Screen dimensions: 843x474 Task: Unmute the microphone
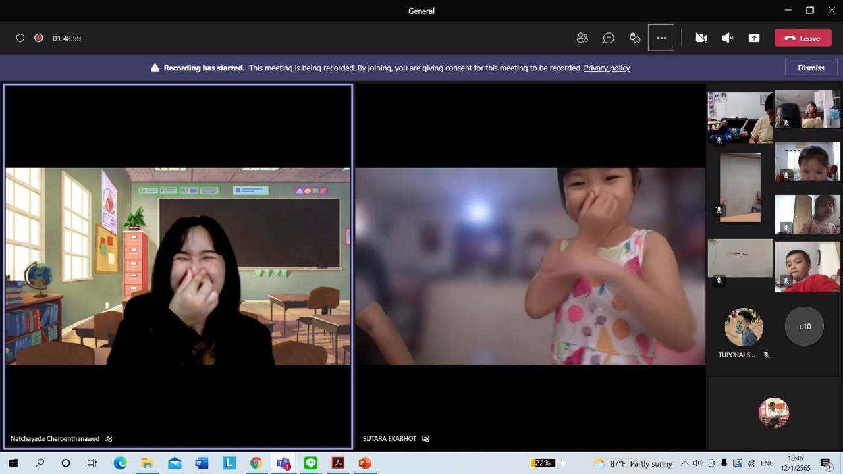click(728, 38)
